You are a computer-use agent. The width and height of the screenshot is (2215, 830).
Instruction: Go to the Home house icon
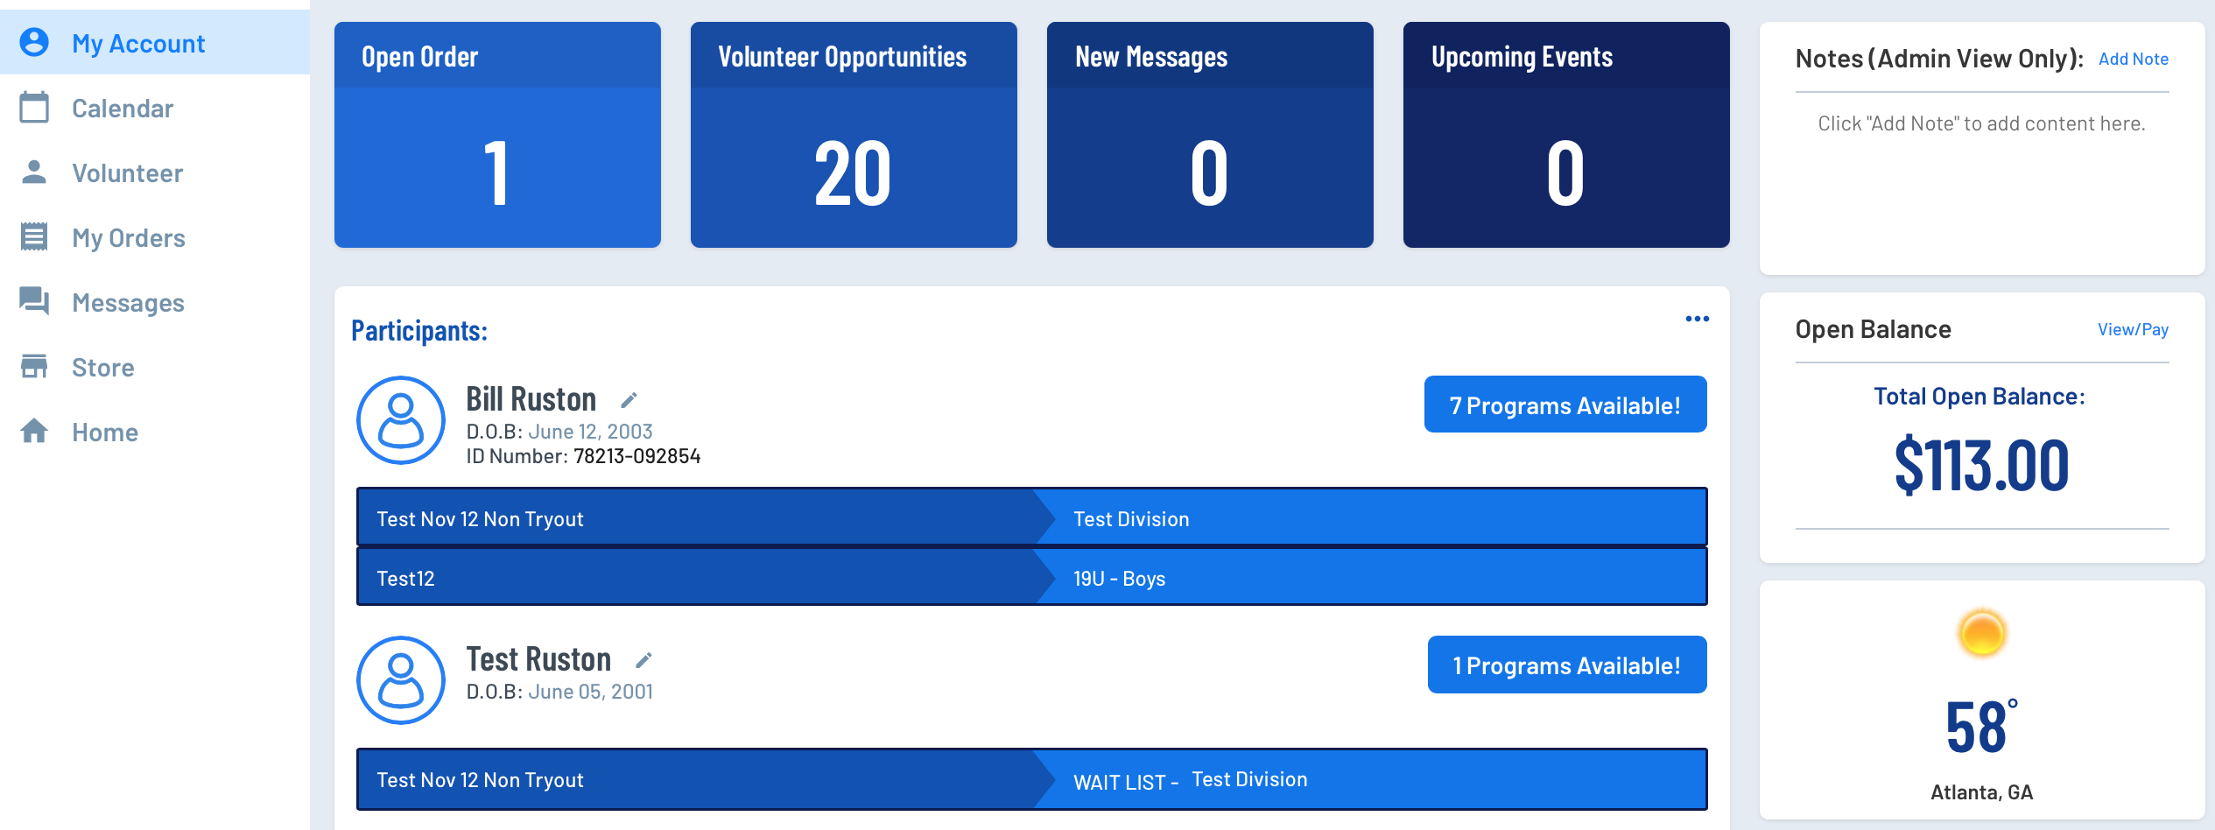[x=34, y=431]
